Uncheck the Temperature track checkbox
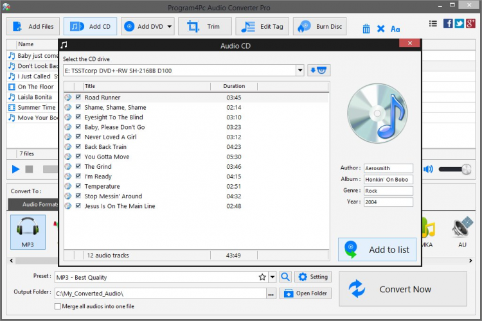482x321 pixels. coord(78,186)
